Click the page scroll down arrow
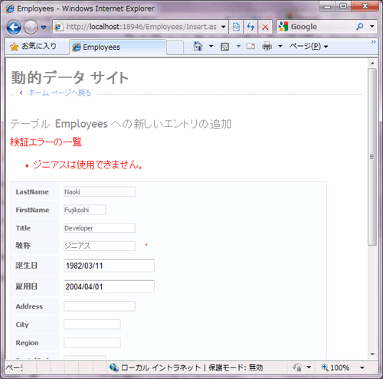Image resolution: width=383 pixels, height=379 pixels. (372, 354)
